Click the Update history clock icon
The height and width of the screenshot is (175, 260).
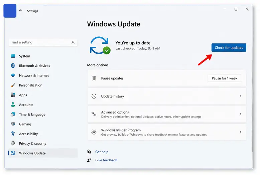point(94,96)
